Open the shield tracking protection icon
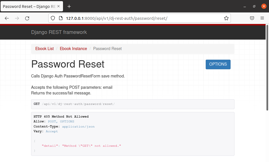The height and width of the screenshot is (162, 269). tap(53, 18)
